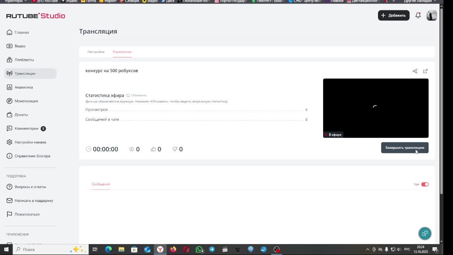Switch to the Настройки tab
453x255 pixels.
click(x=96, y=52)
